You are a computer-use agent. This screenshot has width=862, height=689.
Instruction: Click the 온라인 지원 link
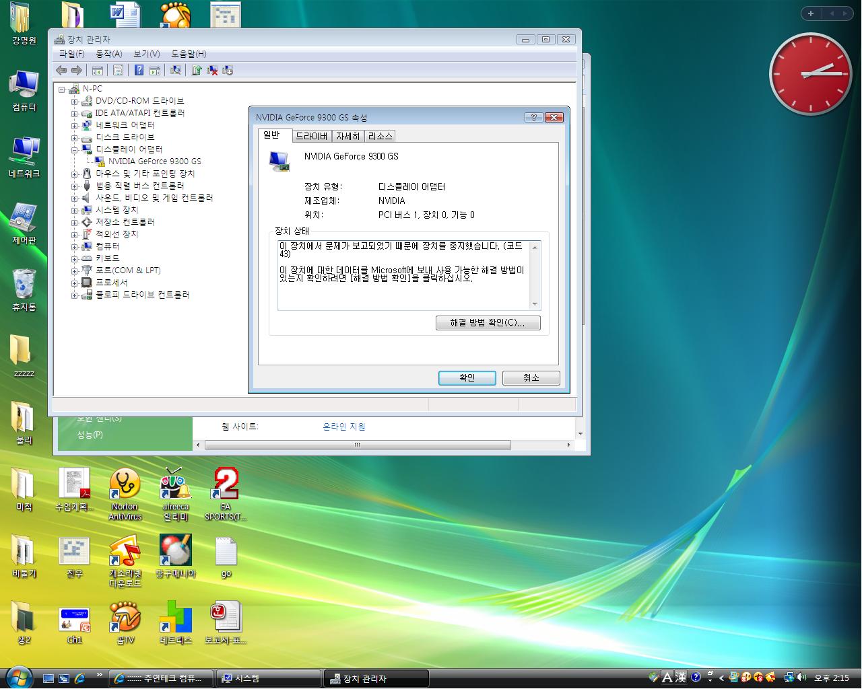(x=343, y=427)
